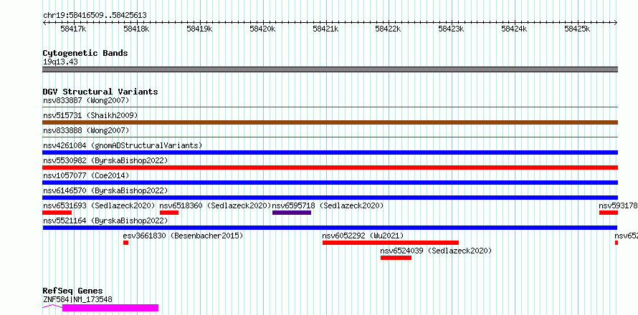
Task: Click the partially cut nsv593178 label
Action: pyautogui.click(x=618, y=205)
